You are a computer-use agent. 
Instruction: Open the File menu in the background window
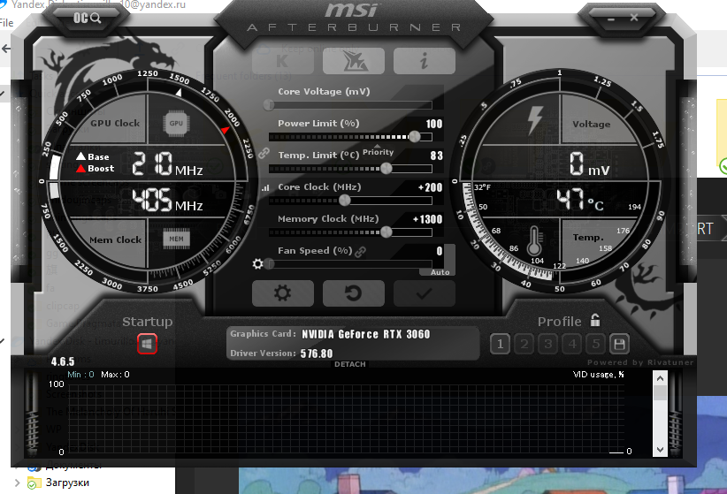pos(6,23)
